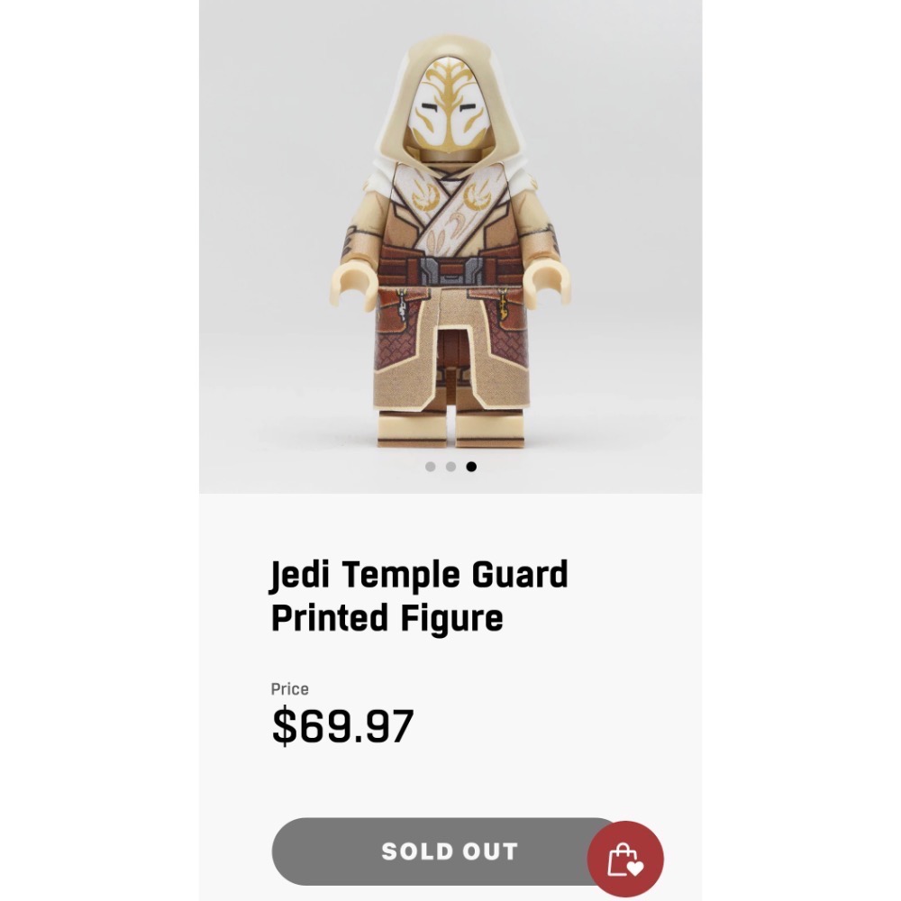Click the words "Printed Figure" in the title
Screen dimensions: 901x901
[x=387, y=618]
